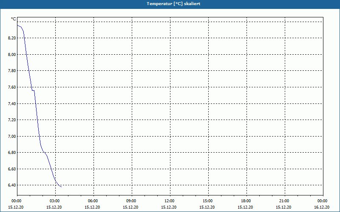This screenshot has height=212, width=340.
Task: Select the 12:00 x-axis label
Action: point(170,201)
